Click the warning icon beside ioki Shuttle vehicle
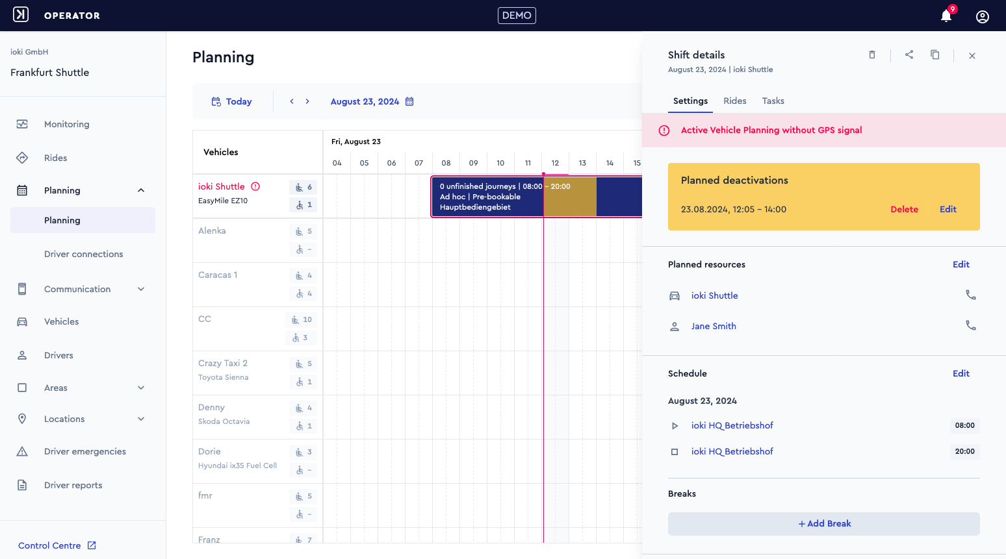Screen dimensions: 1006x559 coord(255,186)
